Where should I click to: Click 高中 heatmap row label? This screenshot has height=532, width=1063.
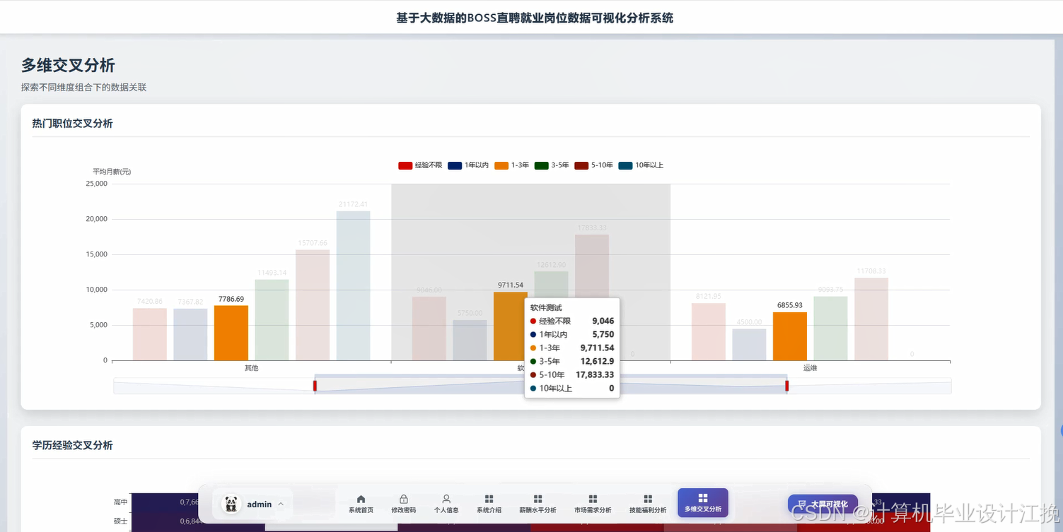click(x=120, y=502)
